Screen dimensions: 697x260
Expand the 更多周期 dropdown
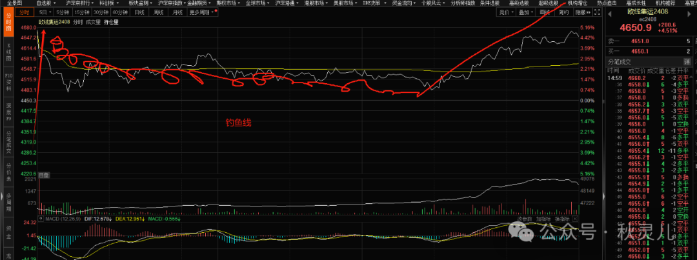coord(201,12)
